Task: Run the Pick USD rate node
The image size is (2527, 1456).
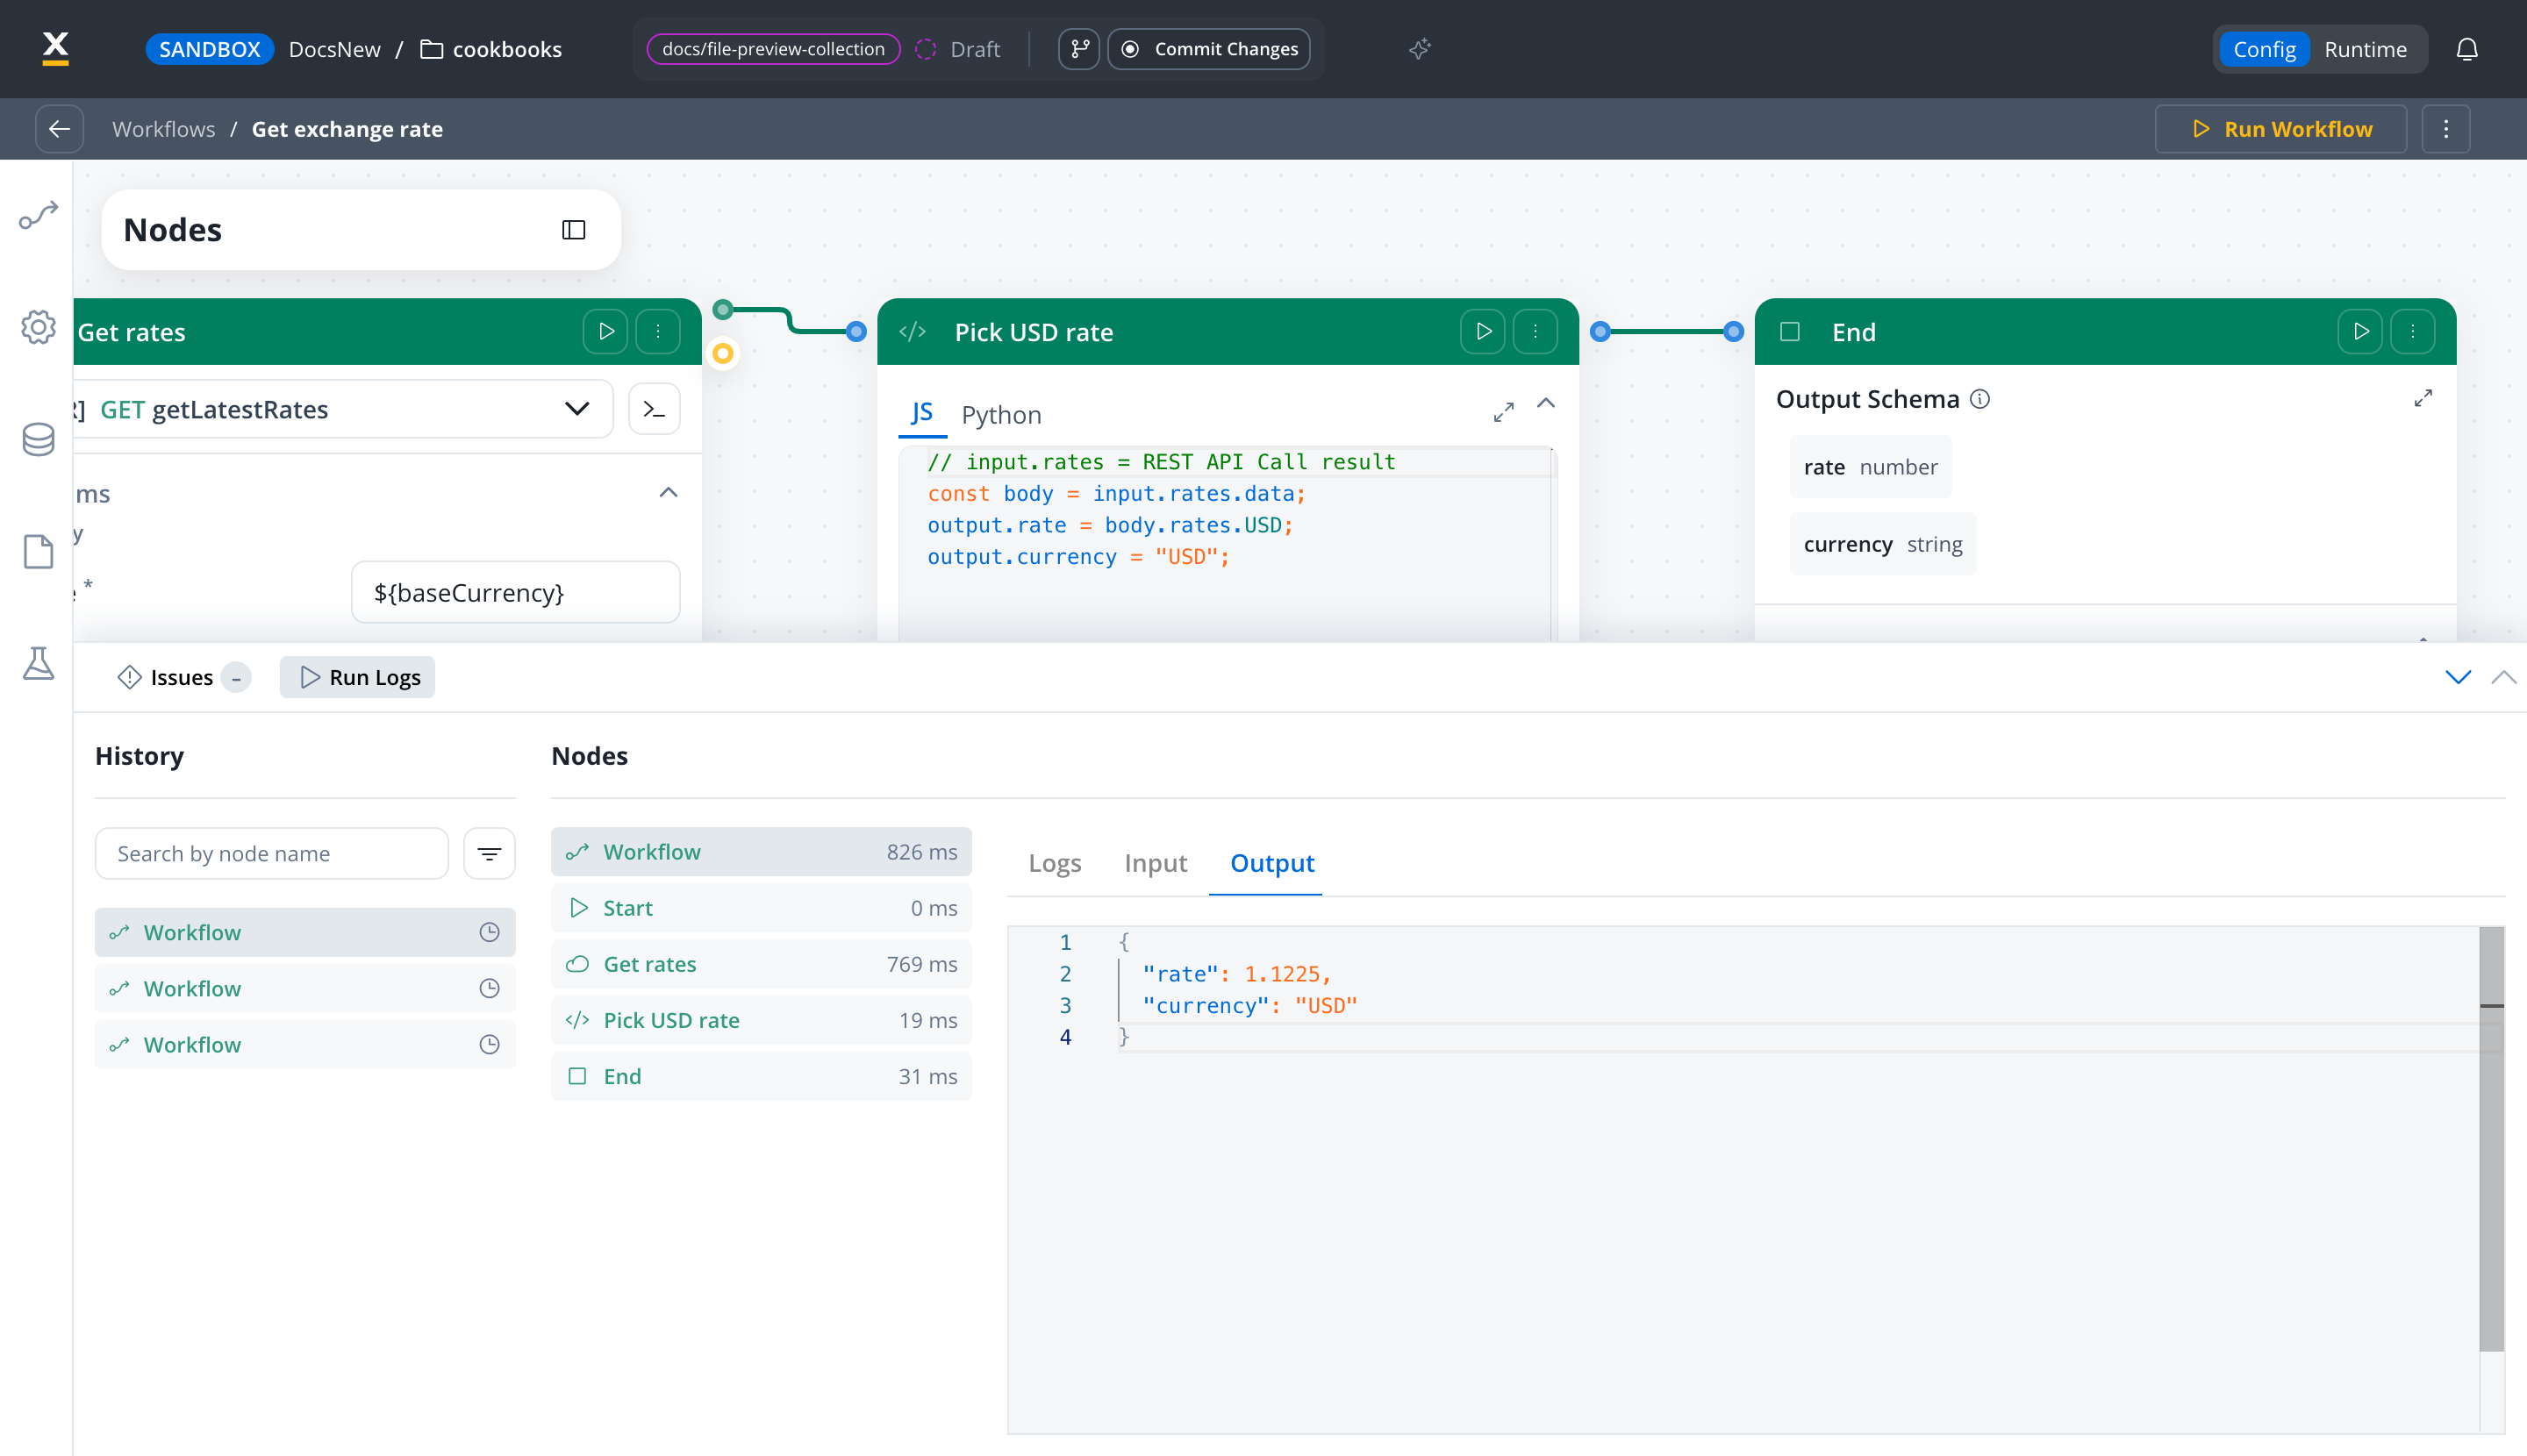Action: [1483, 332]
